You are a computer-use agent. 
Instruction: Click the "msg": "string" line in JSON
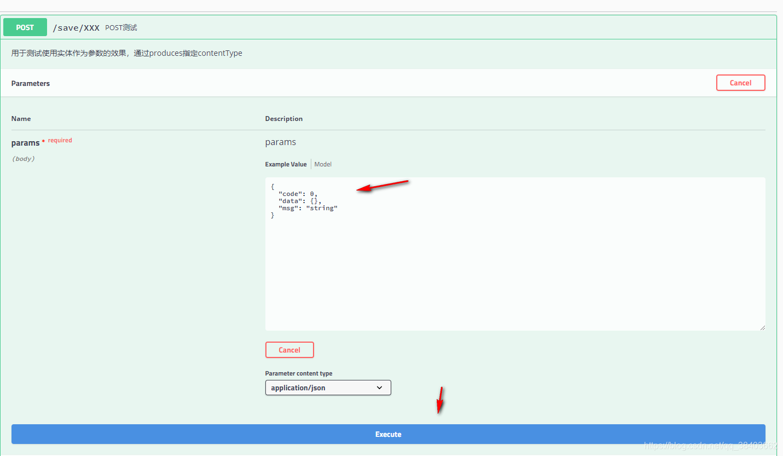[308, 208]
